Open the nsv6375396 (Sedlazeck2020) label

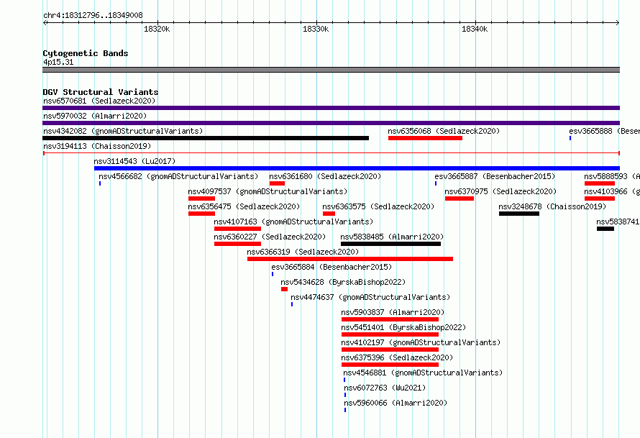coord(397,357)
